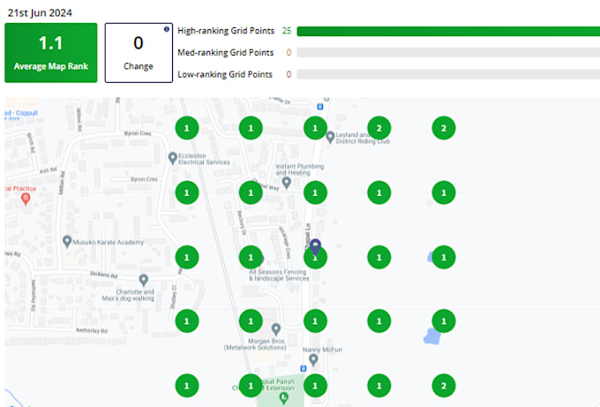Click the Med-ranking grey progress bar
600x407 pixels.
pos(448,52)
